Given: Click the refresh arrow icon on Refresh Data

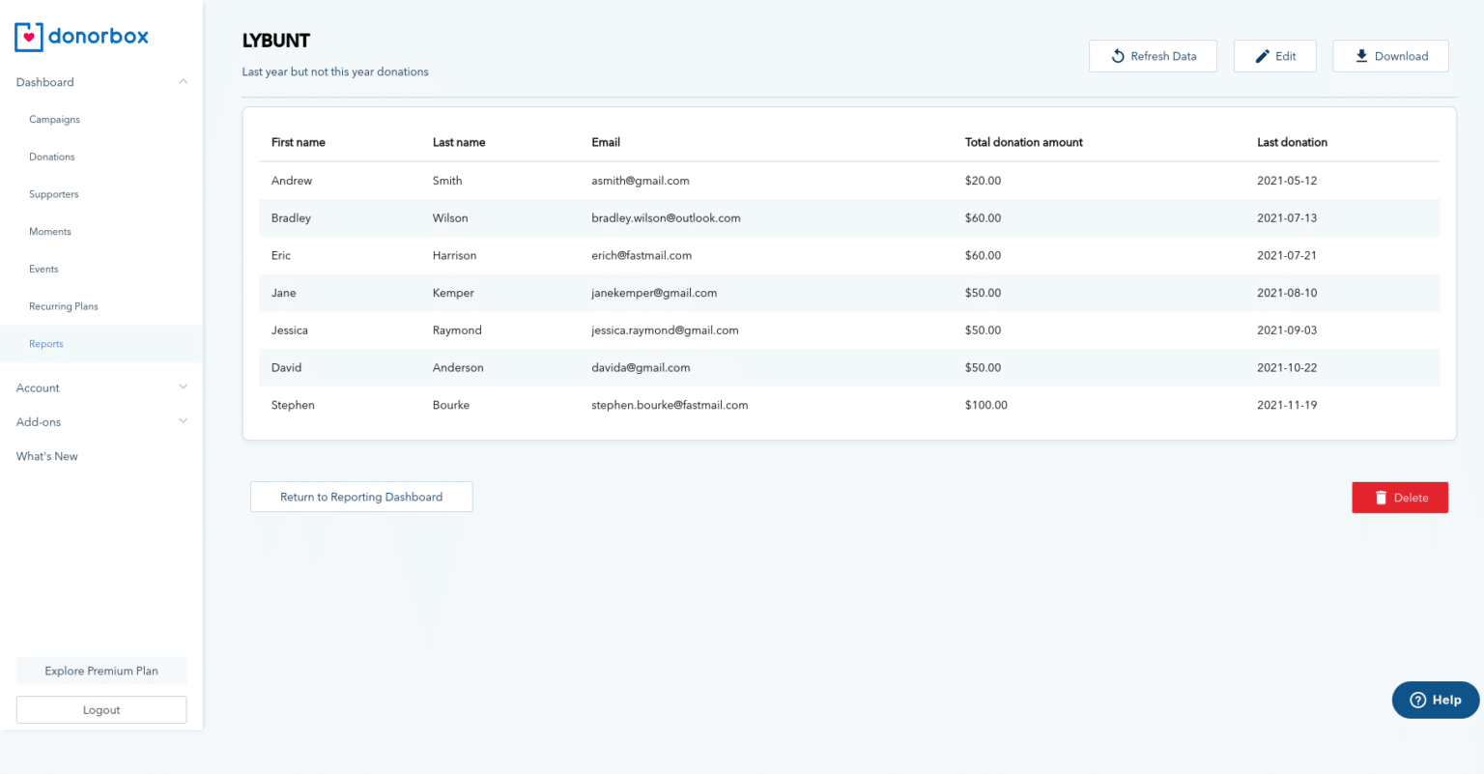Looking at the screenshot, I should point(1119,55).
